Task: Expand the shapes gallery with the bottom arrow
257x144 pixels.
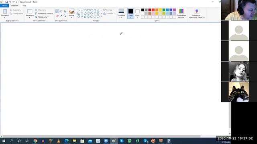Action: pos(101,17)
